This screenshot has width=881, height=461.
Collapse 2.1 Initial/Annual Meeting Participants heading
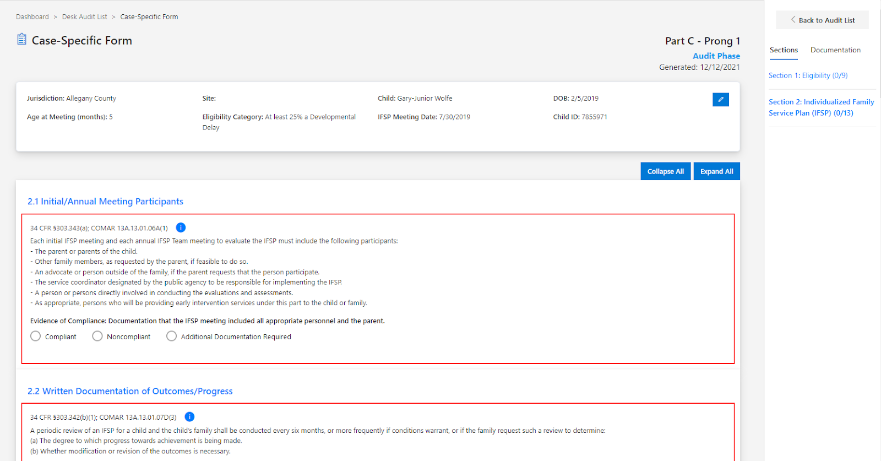(105, 202)
